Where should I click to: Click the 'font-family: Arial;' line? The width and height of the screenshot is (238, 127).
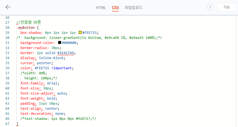pyautogui.click(x=40, y=83)
